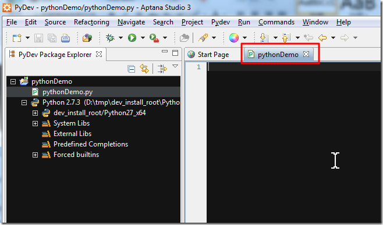Open the Refactoring menu

(x=91, y=22)
